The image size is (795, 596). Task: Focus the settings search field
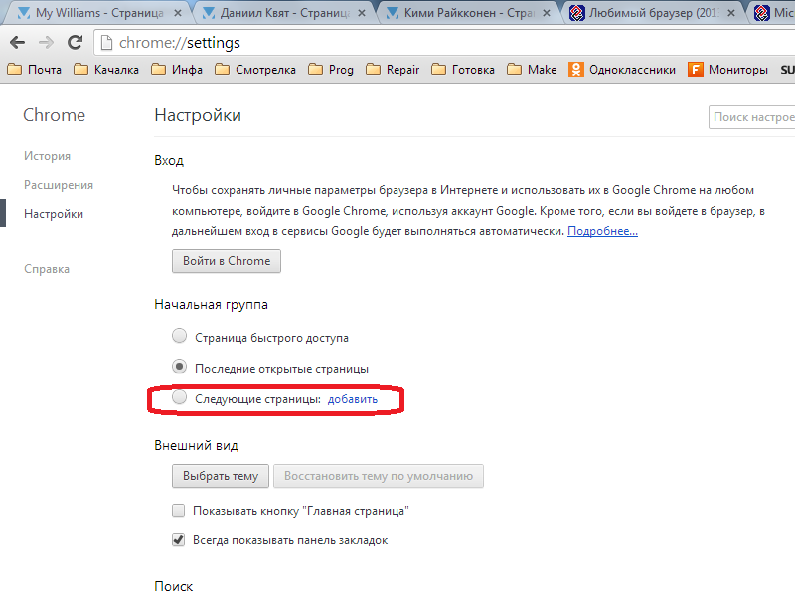click(752, 117)
